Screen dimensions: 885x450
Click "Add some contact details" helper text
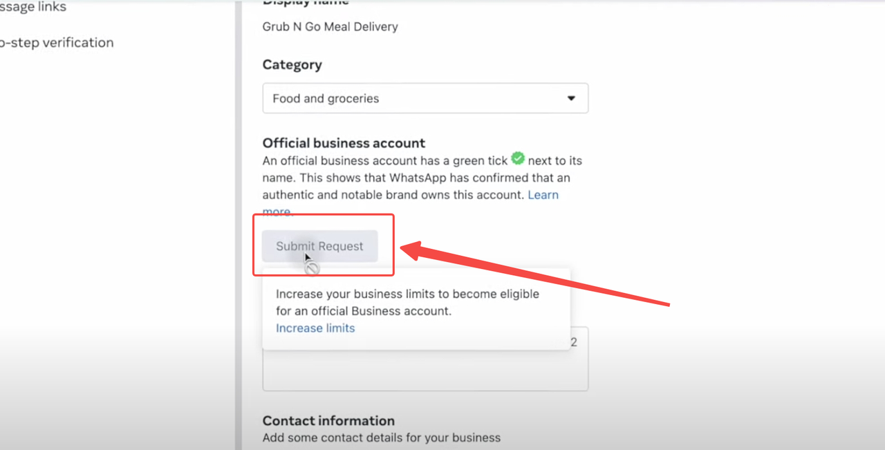coord(381,438)
